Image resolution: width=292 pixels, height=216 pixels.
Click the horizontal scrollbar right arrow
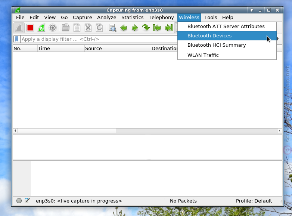279,131
